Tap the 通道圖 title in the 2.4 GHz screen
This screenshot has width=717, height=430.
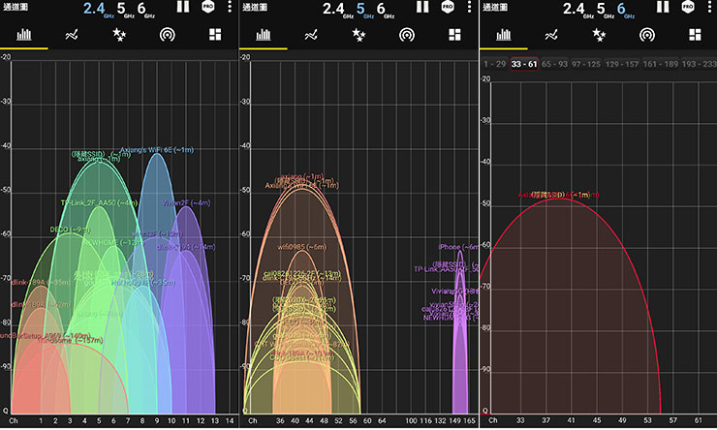pos(16,7)
